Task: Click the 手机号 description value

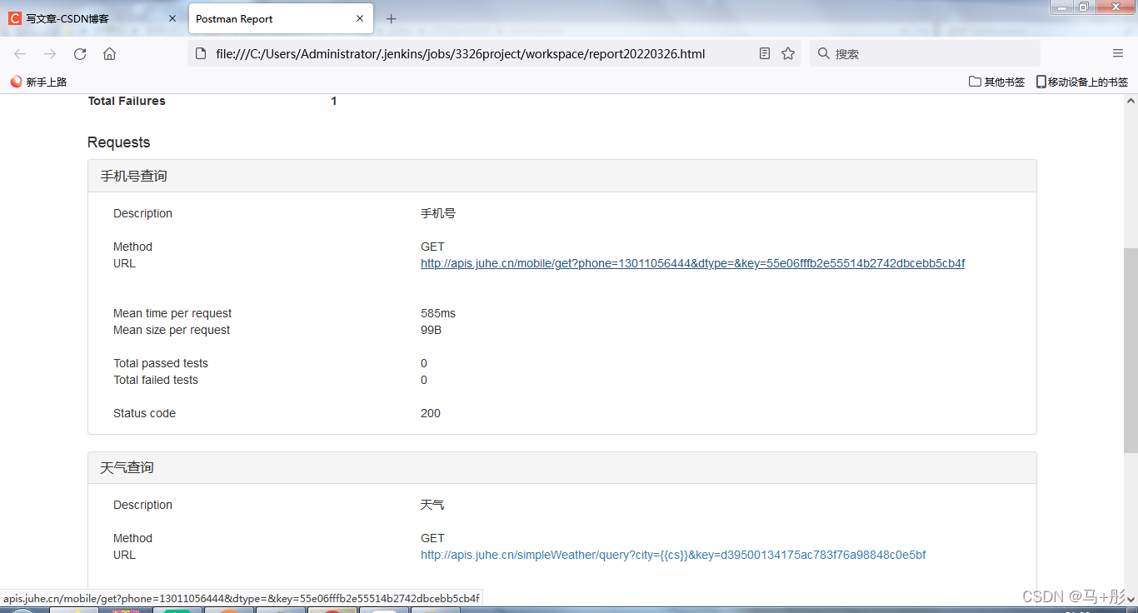Action: pos(438,213)
